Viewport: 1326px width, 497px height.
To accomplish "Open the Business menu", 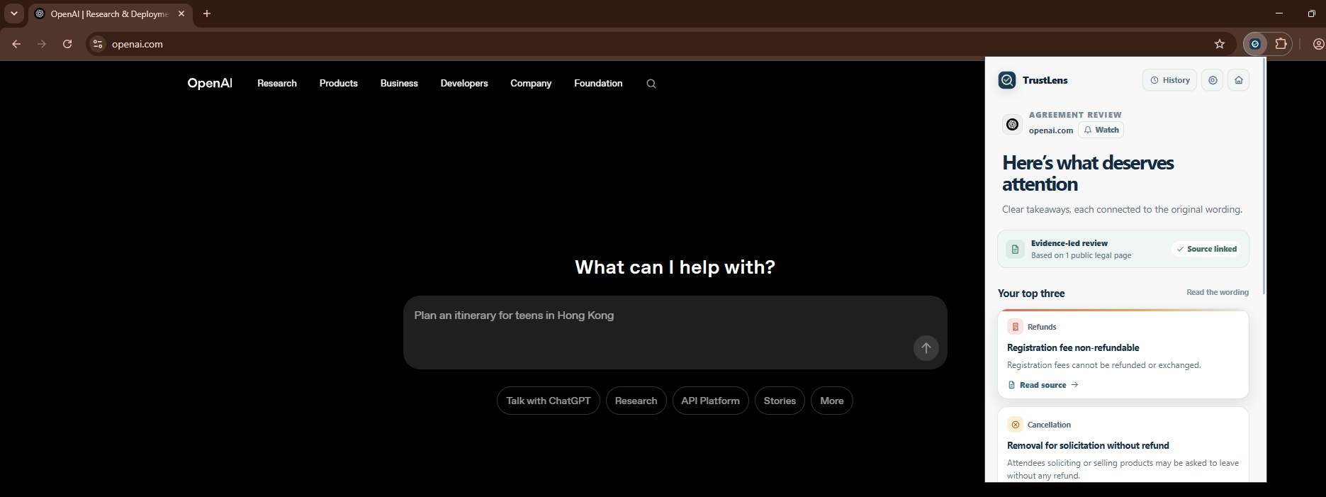I will click(399, 83).
